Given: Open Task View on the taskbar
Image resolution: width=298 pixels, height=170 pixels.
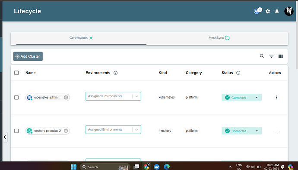Looking at the screenshot, I should pos(136,167).
